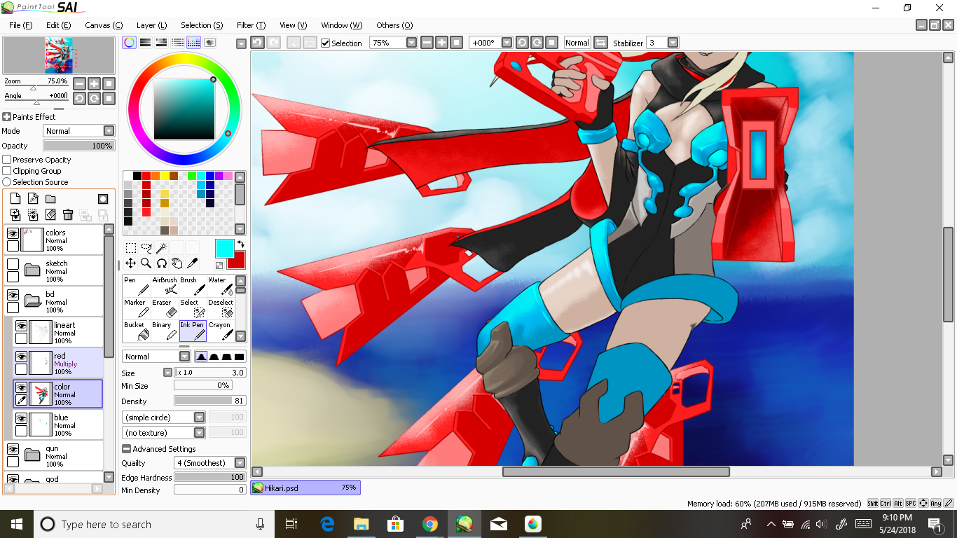Hide the gun folder layer
The height and width of the screenshot is (538, 957).
pyautogui.click(x=13, y=449)
